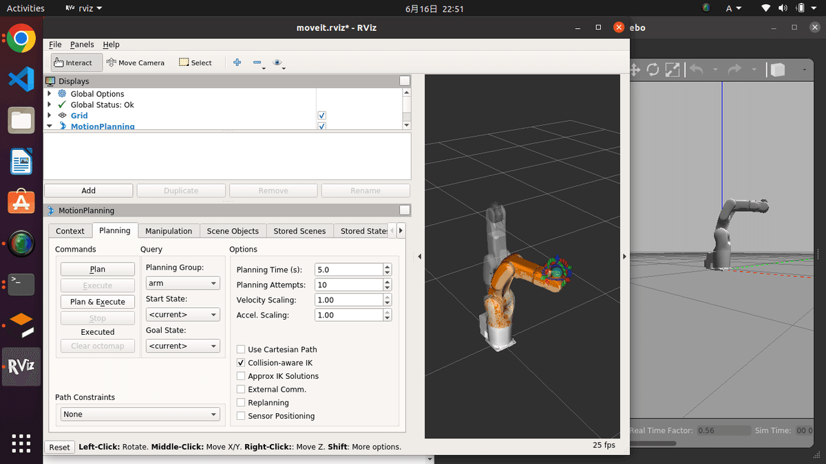
Task: Open Gazebo undo history dropdown arrow
Action: click(x=715, y=69)
